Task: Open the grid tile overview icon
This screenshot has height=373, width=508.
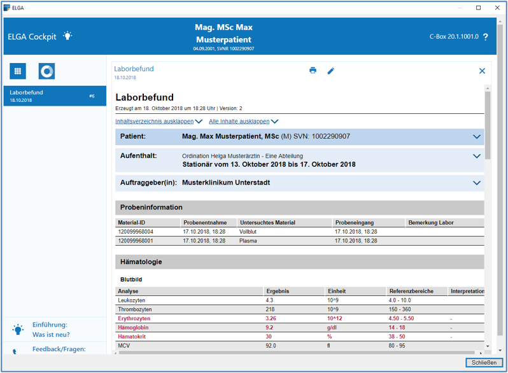Action: 18,71
